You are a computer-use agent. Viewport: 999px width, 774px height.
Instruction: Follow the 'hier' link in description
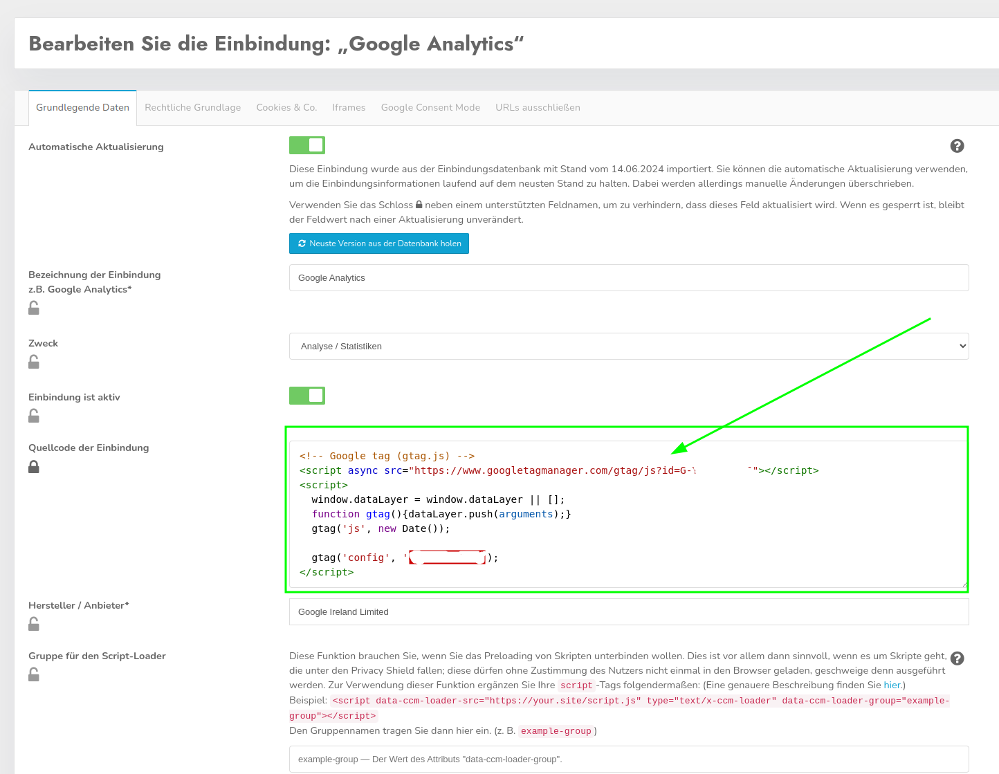[x=892, y=685]
